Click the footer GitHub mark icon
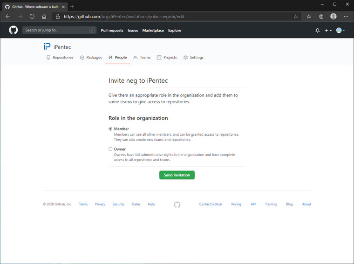 (x=177, y=205)
